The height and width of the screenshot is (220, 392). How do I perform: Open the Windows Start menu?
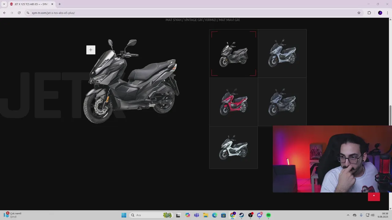(x=124, y=215)
